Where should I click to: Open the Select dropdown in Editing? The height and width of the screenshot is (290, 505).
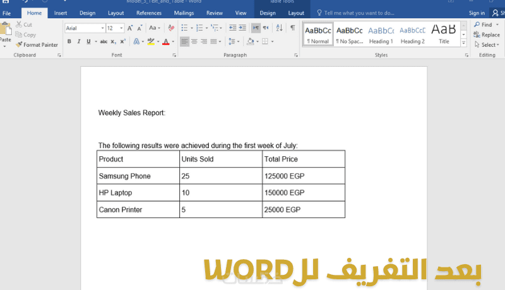(x=487, y=45)
